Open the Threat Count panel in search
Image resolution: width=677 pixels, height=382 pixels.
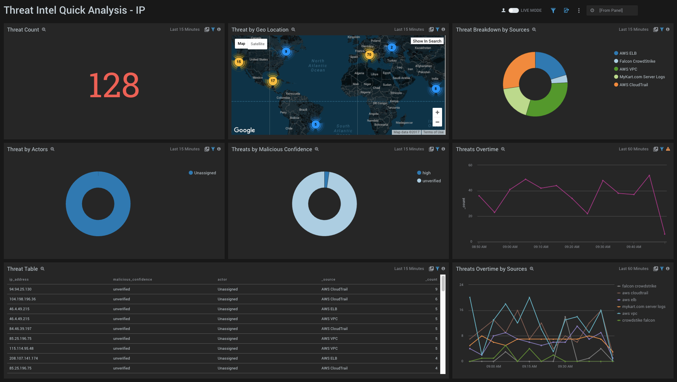[x=44, y=29]
